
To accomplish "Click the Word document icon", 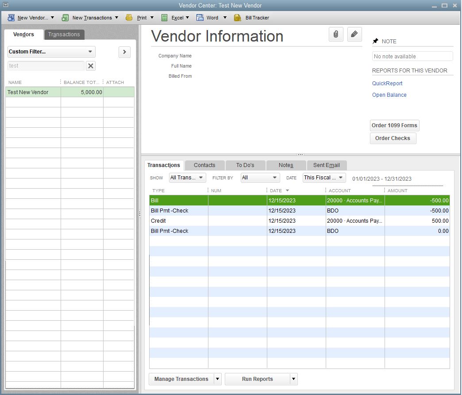I will (200, 18).
